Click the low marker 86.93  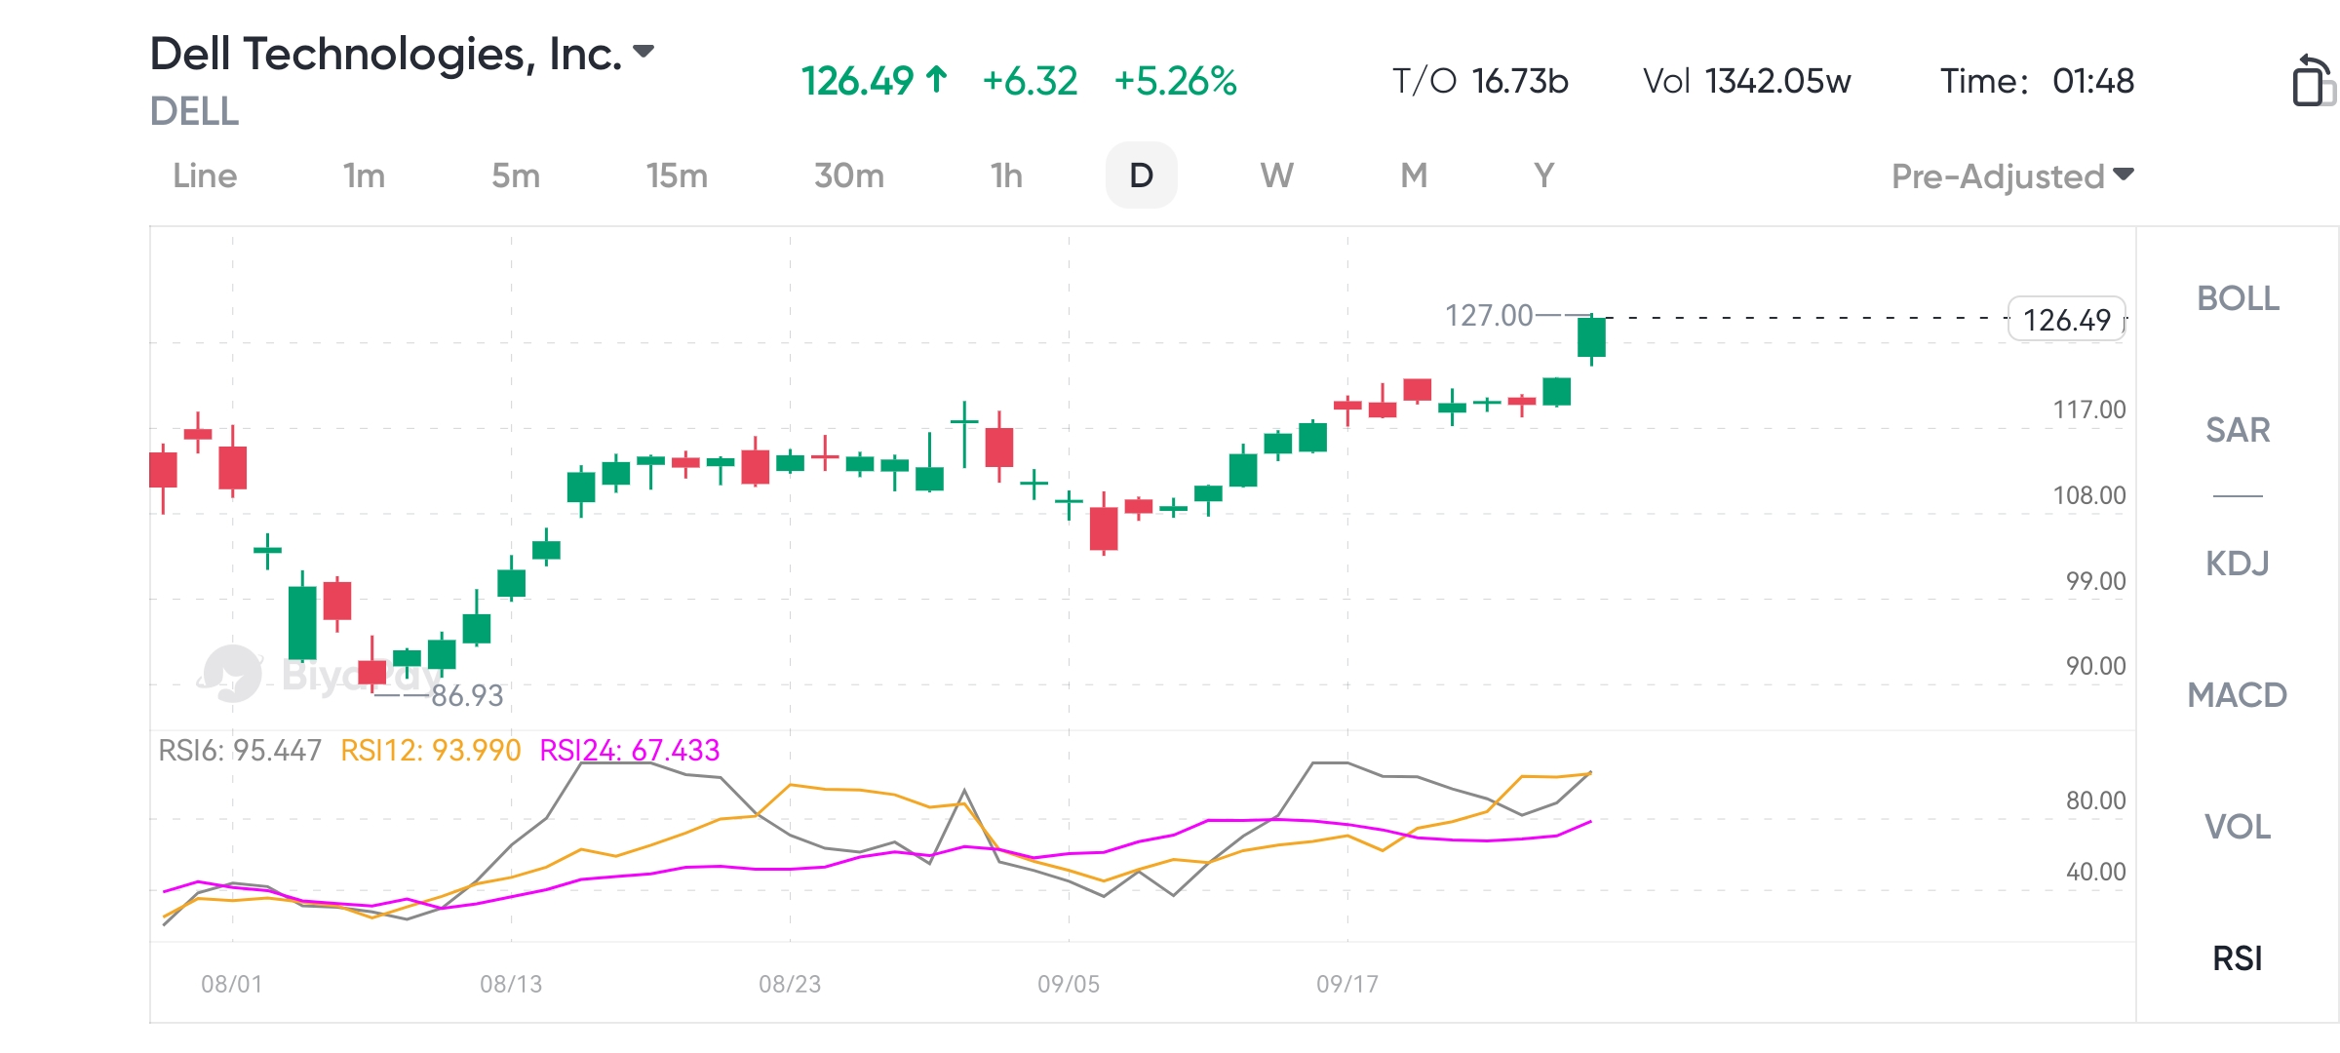coord(467,695)
